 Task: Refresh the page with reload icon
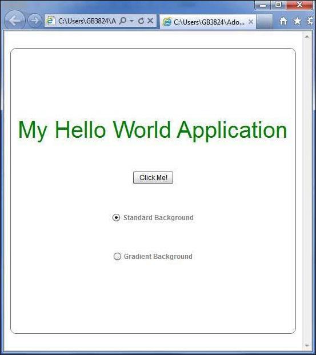point(141,21)
